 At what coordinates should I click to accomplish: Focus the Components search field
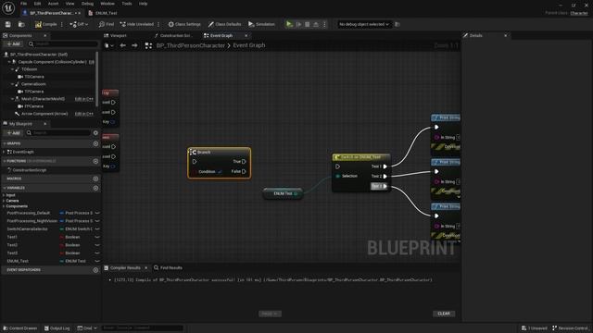tap(62, 44)
